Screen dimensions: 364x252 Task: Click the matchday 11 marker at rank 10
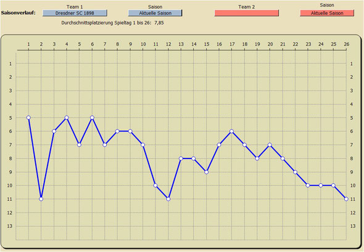click(x=155, y=186)
